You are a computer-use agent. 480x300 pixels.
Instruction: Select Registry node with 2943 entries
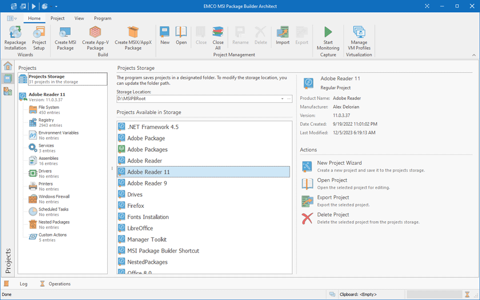(x=46, y=123)
